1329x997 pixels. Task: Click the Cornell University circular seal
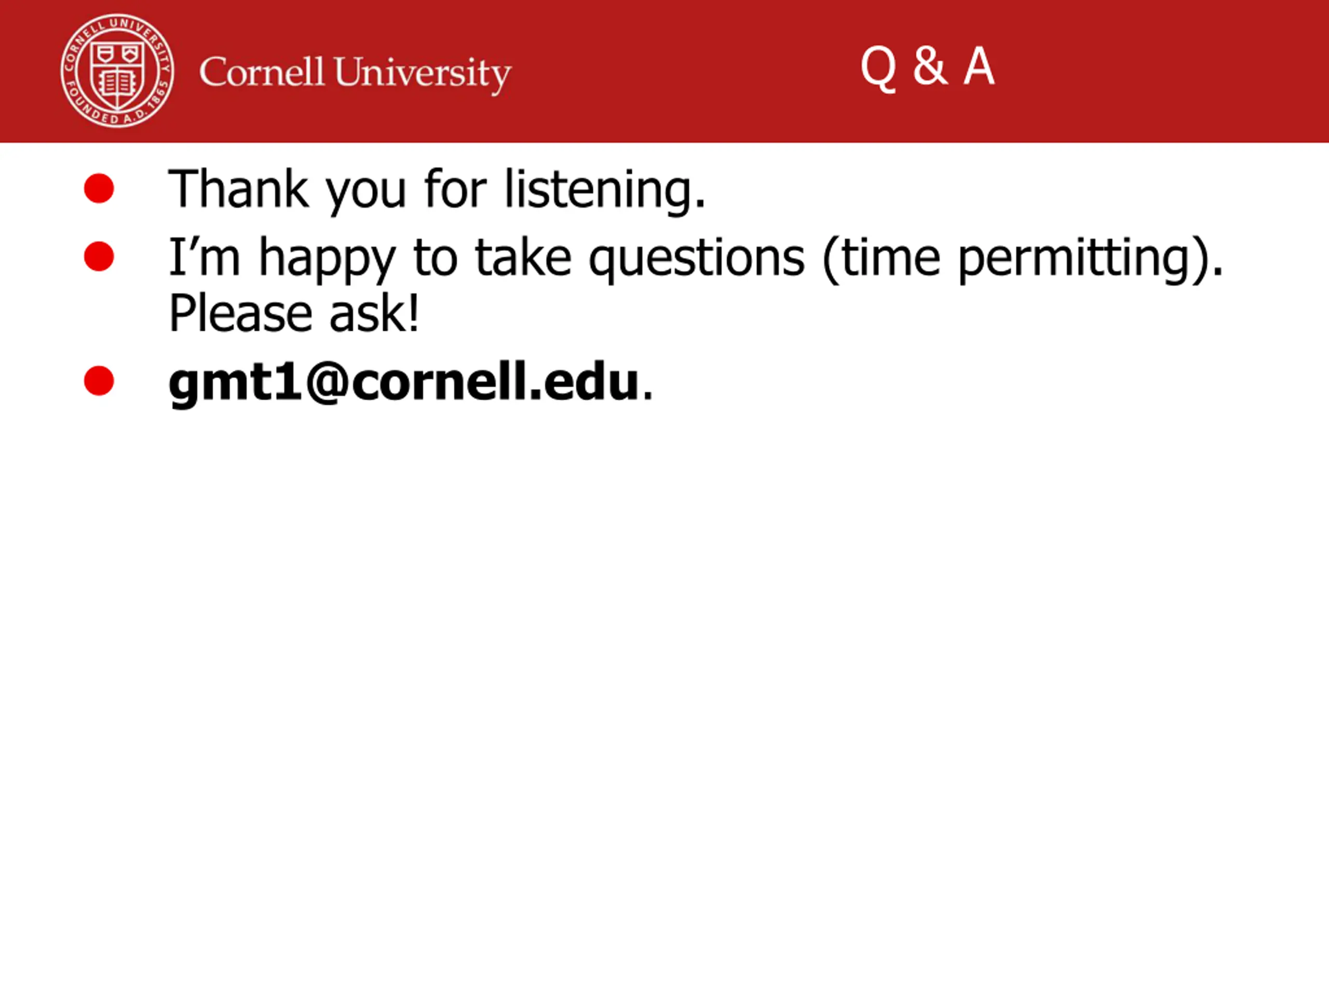(118, 71)
